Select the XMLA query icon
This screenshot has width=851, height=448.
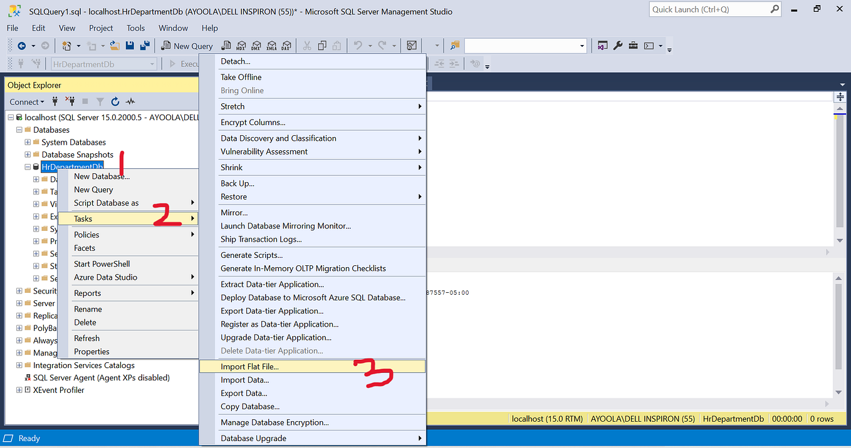(x=271, y=46)
